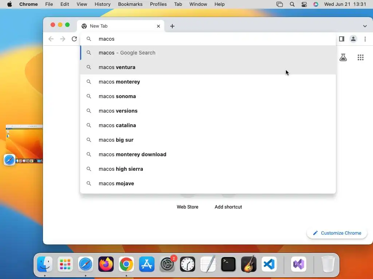
Task: Open the File menu
Action: click(x=49, y=4)
